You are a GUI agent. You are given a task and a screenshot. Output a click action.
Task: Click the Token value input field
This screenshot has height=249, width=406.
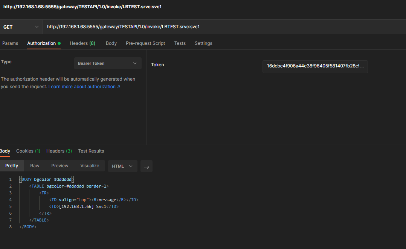(x=315, y=66)
